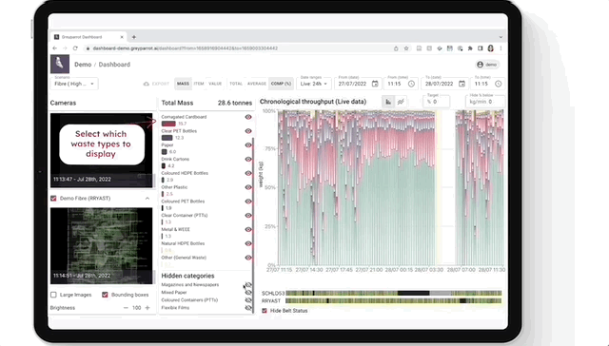Hide the Clear PET Bottles category

[248, 131]
